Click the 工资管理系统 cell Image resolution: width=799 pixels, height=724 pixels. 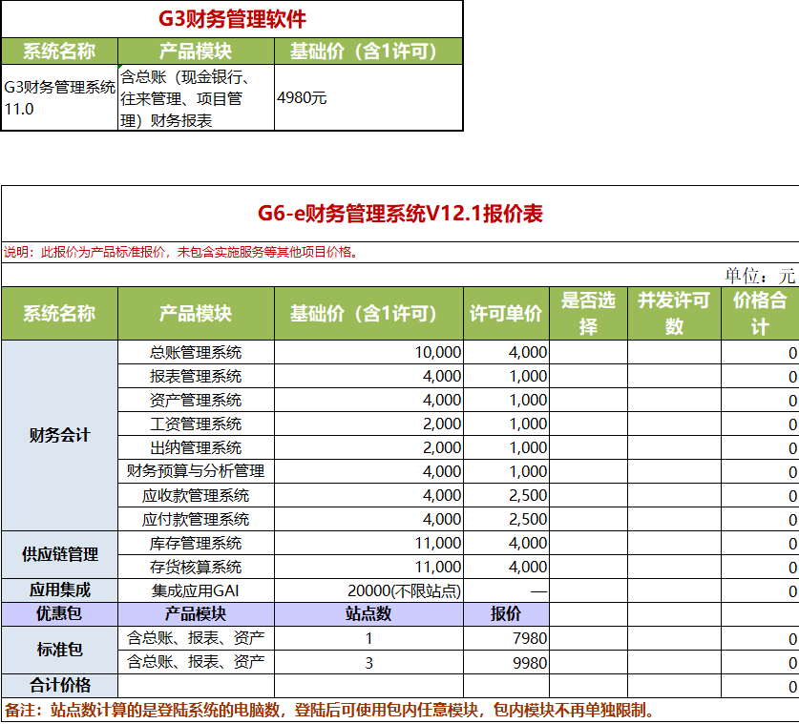197,424
